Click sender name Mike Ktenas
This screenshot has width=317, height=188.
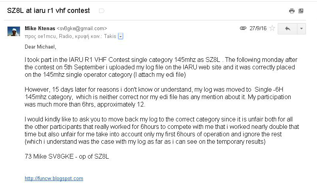coord(40,29)
